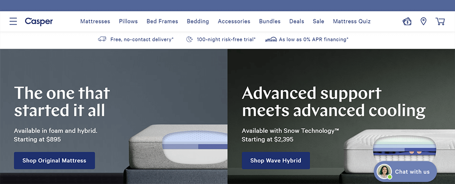The width and height of the screenshot is (455, 184).
Task: Click Shop Original Mattress button
Action: point(54,160)
